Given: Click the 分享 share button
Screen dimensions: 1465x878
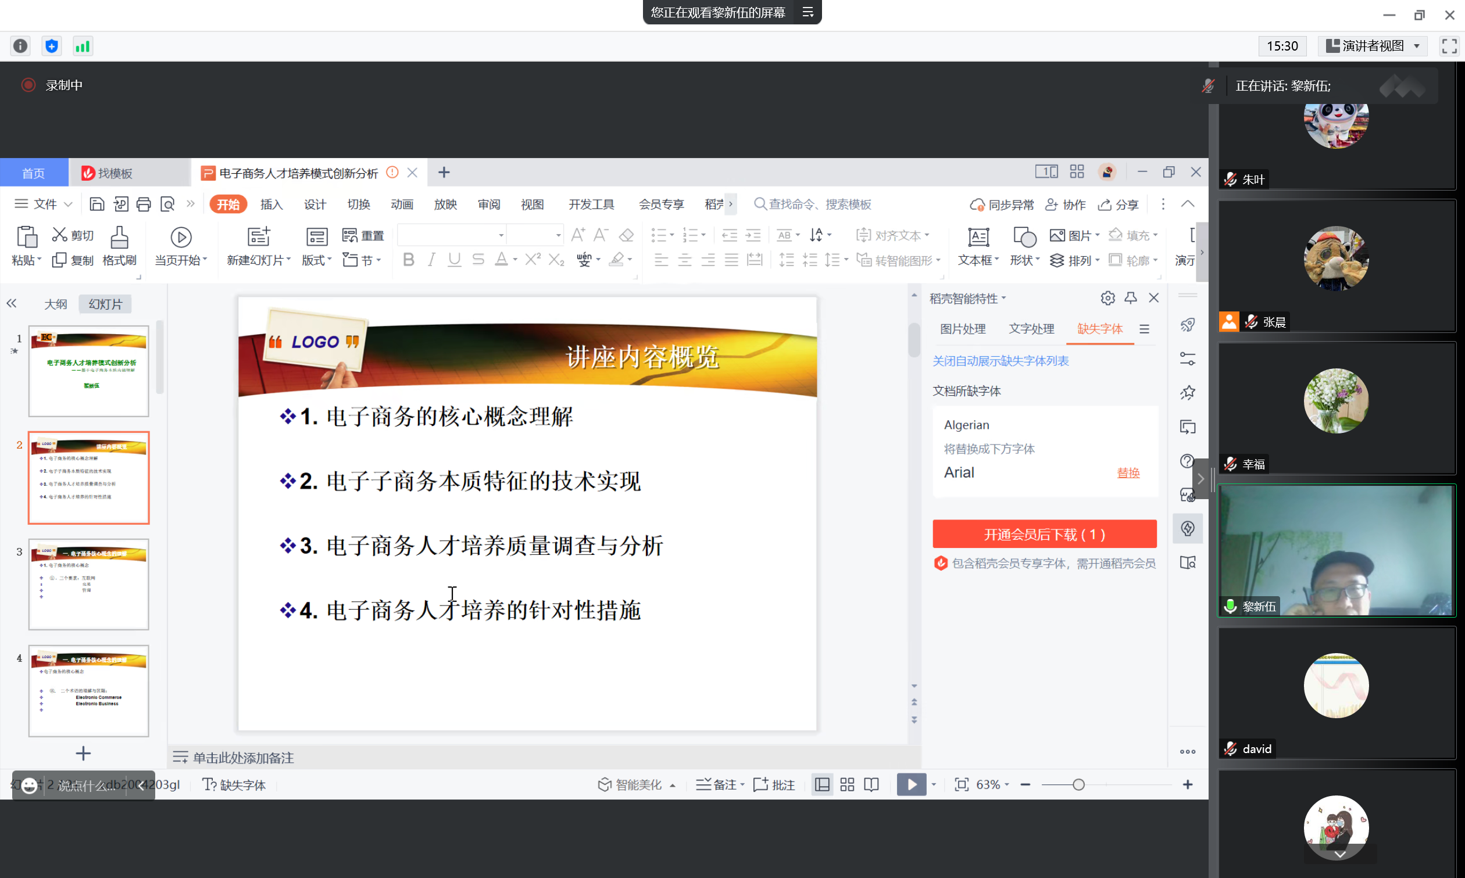Looking at the screenshot, I should (x=1117, y=204).
